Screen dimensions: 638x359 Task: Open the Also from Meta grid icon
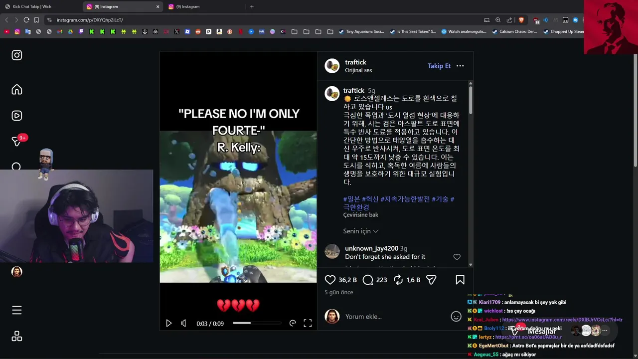tap(17, 336)
